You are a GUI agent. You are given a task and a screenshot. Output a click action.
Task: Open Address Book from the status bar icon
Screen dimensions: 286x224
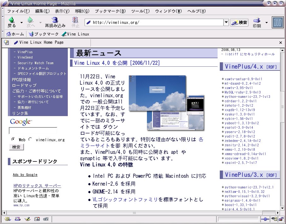(x=37, y=219)
